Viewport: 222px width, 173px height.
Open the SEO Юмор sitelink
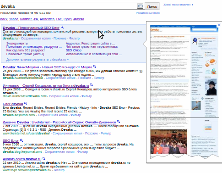pos(74,50)
